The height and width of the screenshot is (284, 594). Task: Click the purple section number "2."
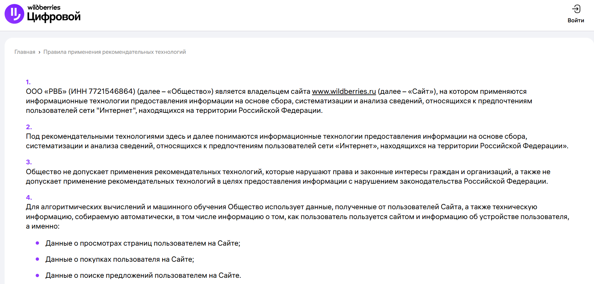[x=29, y=127]
